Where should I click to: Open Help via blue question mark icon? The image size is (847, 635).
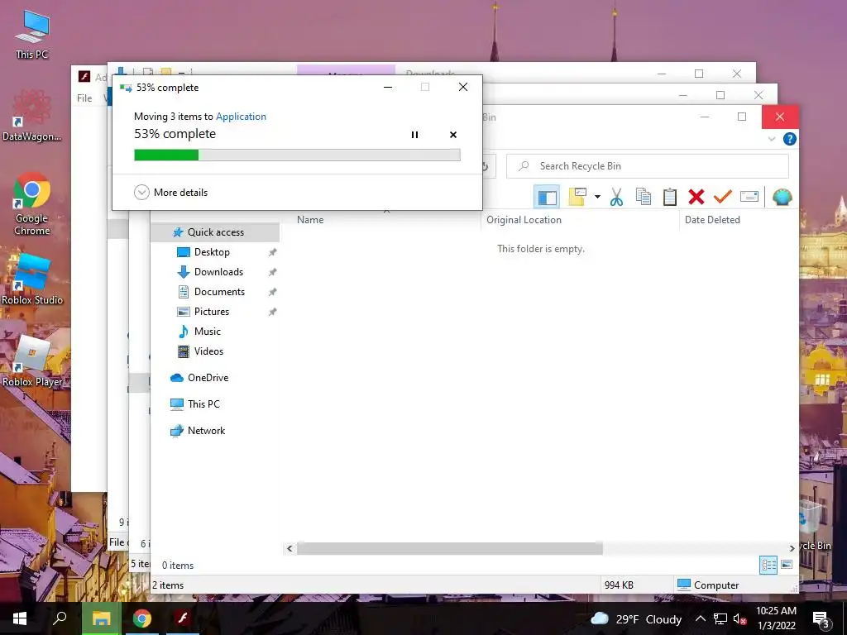point(789,139)
